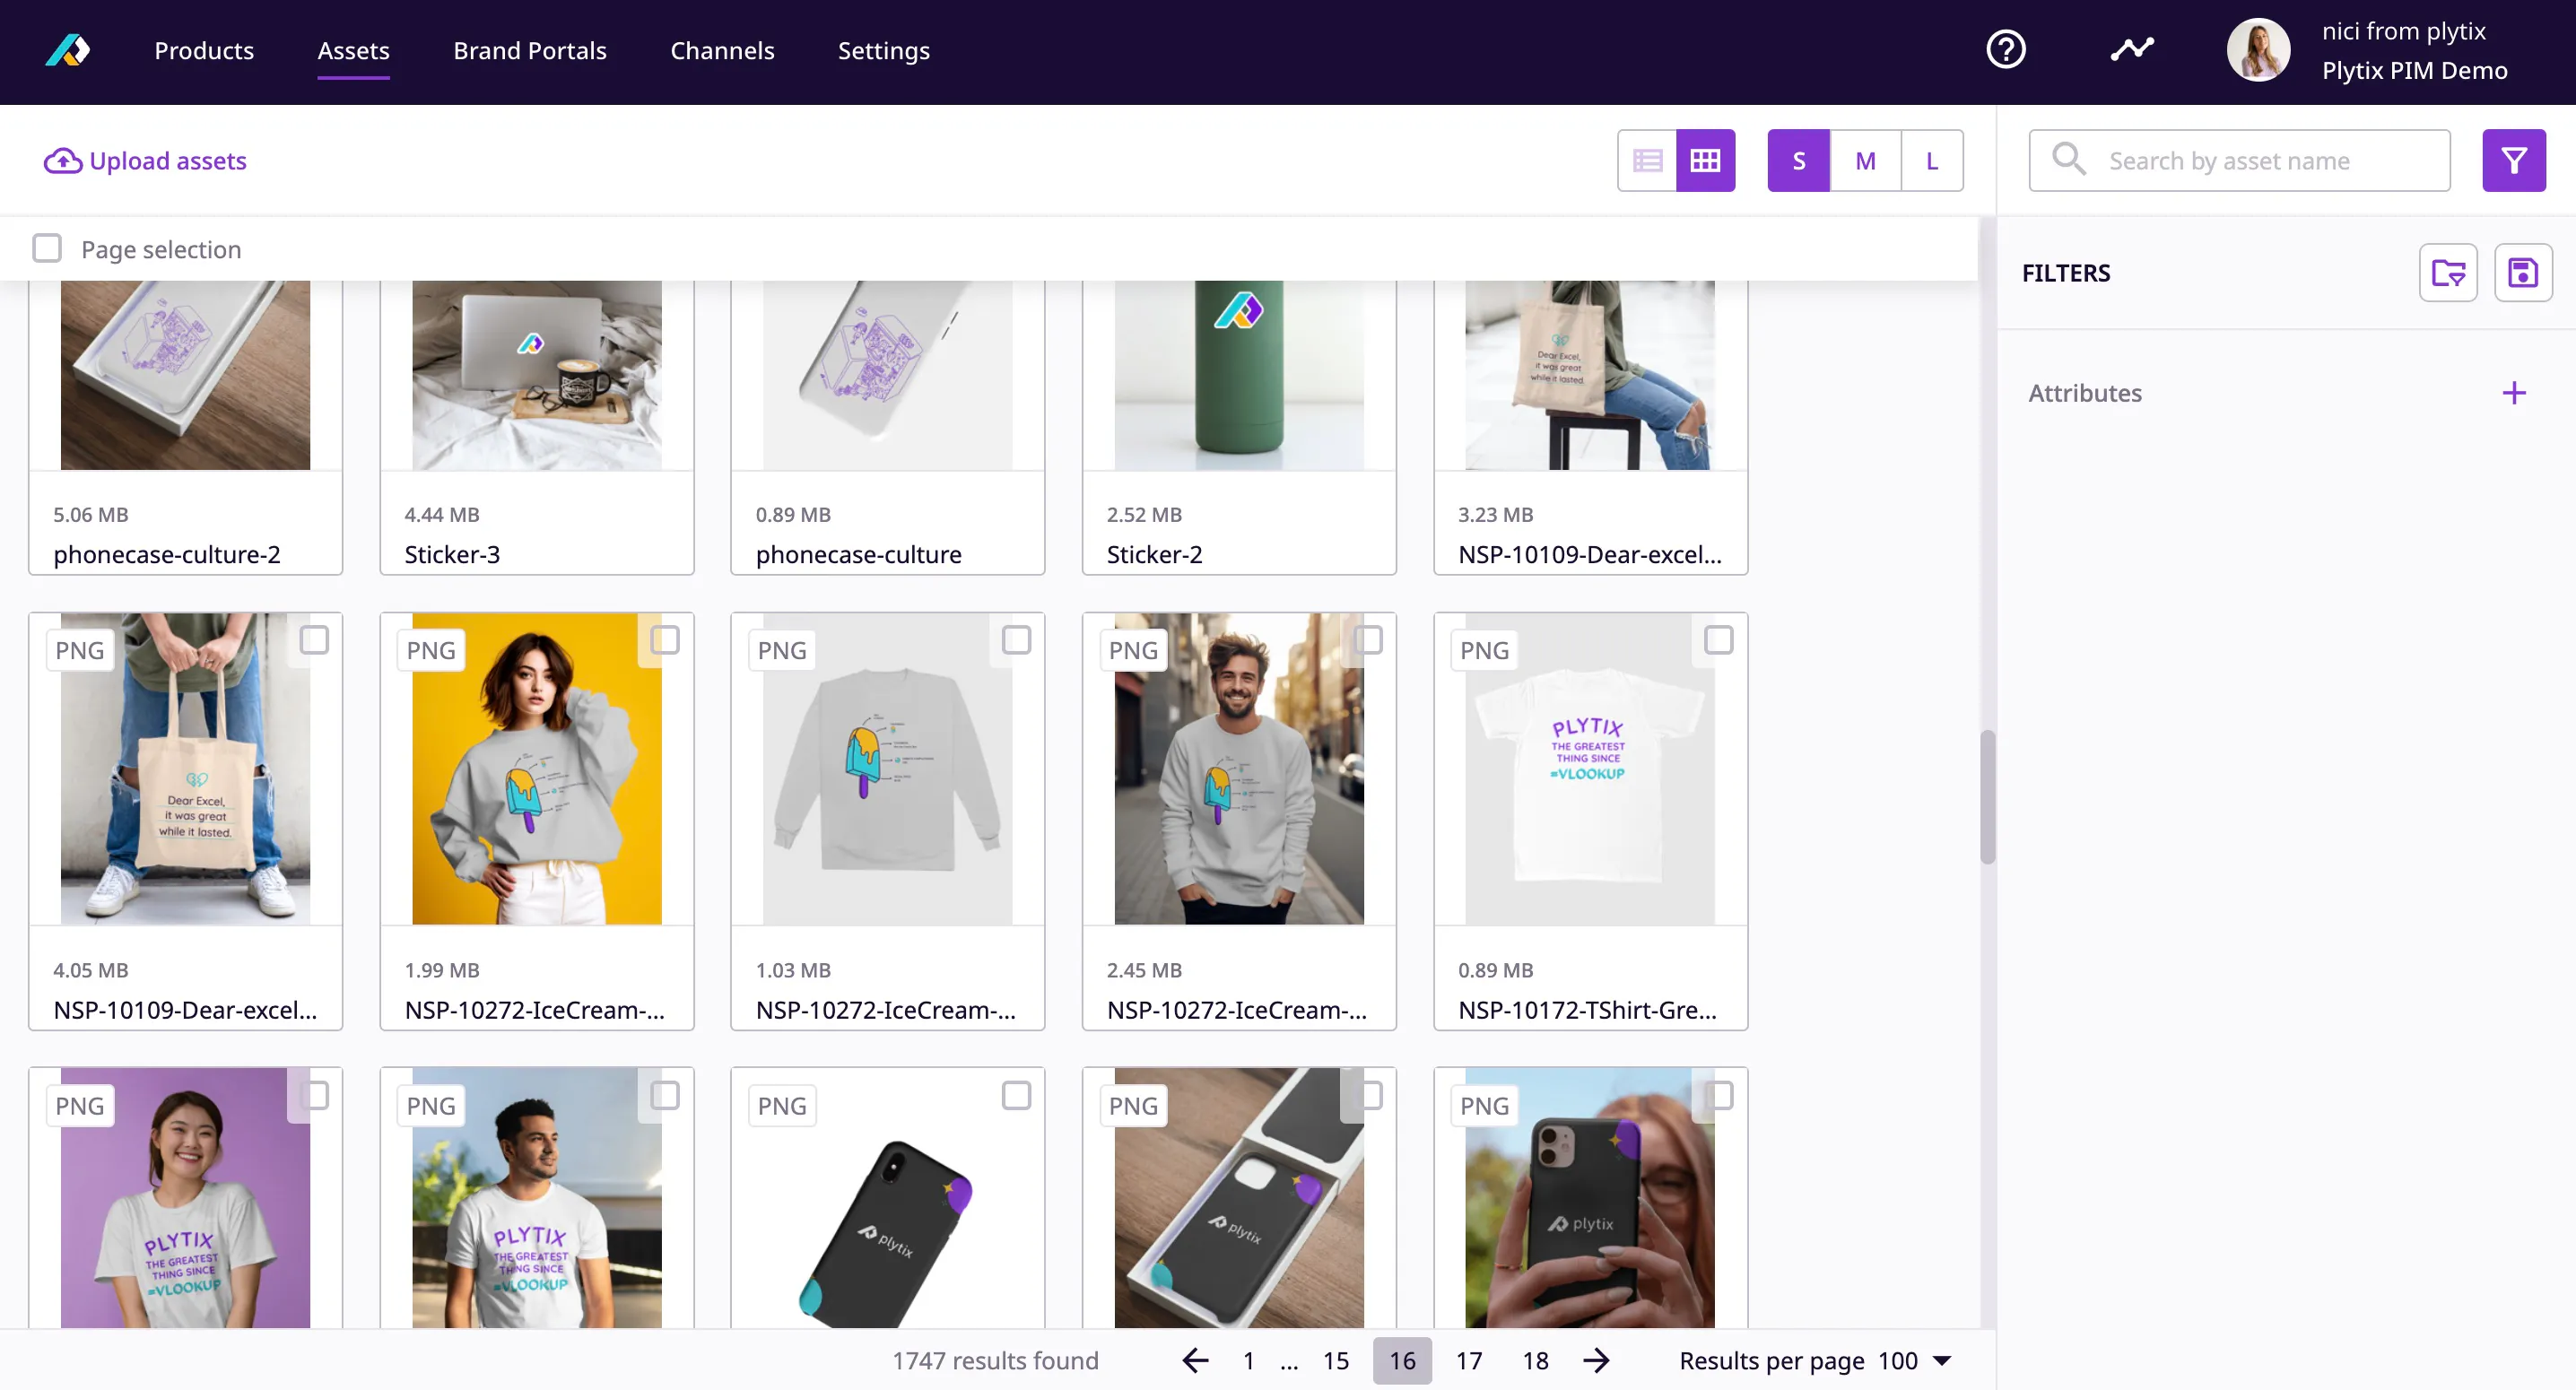Open the white Plytix T-shirt thumbnail

click(1590, 768)
